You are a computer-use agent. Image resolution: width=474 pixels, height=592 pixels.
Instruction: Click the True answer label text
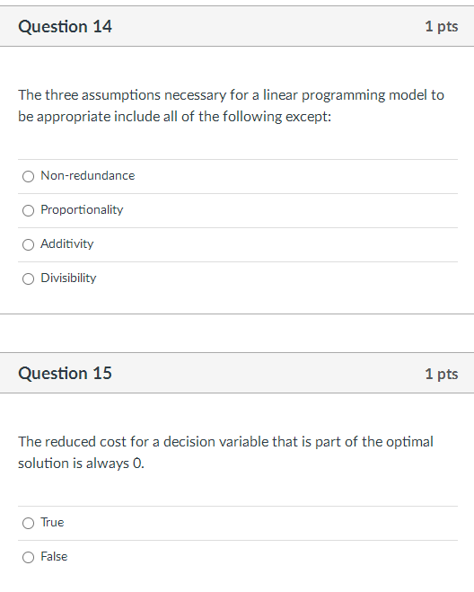tap(52, 522)
